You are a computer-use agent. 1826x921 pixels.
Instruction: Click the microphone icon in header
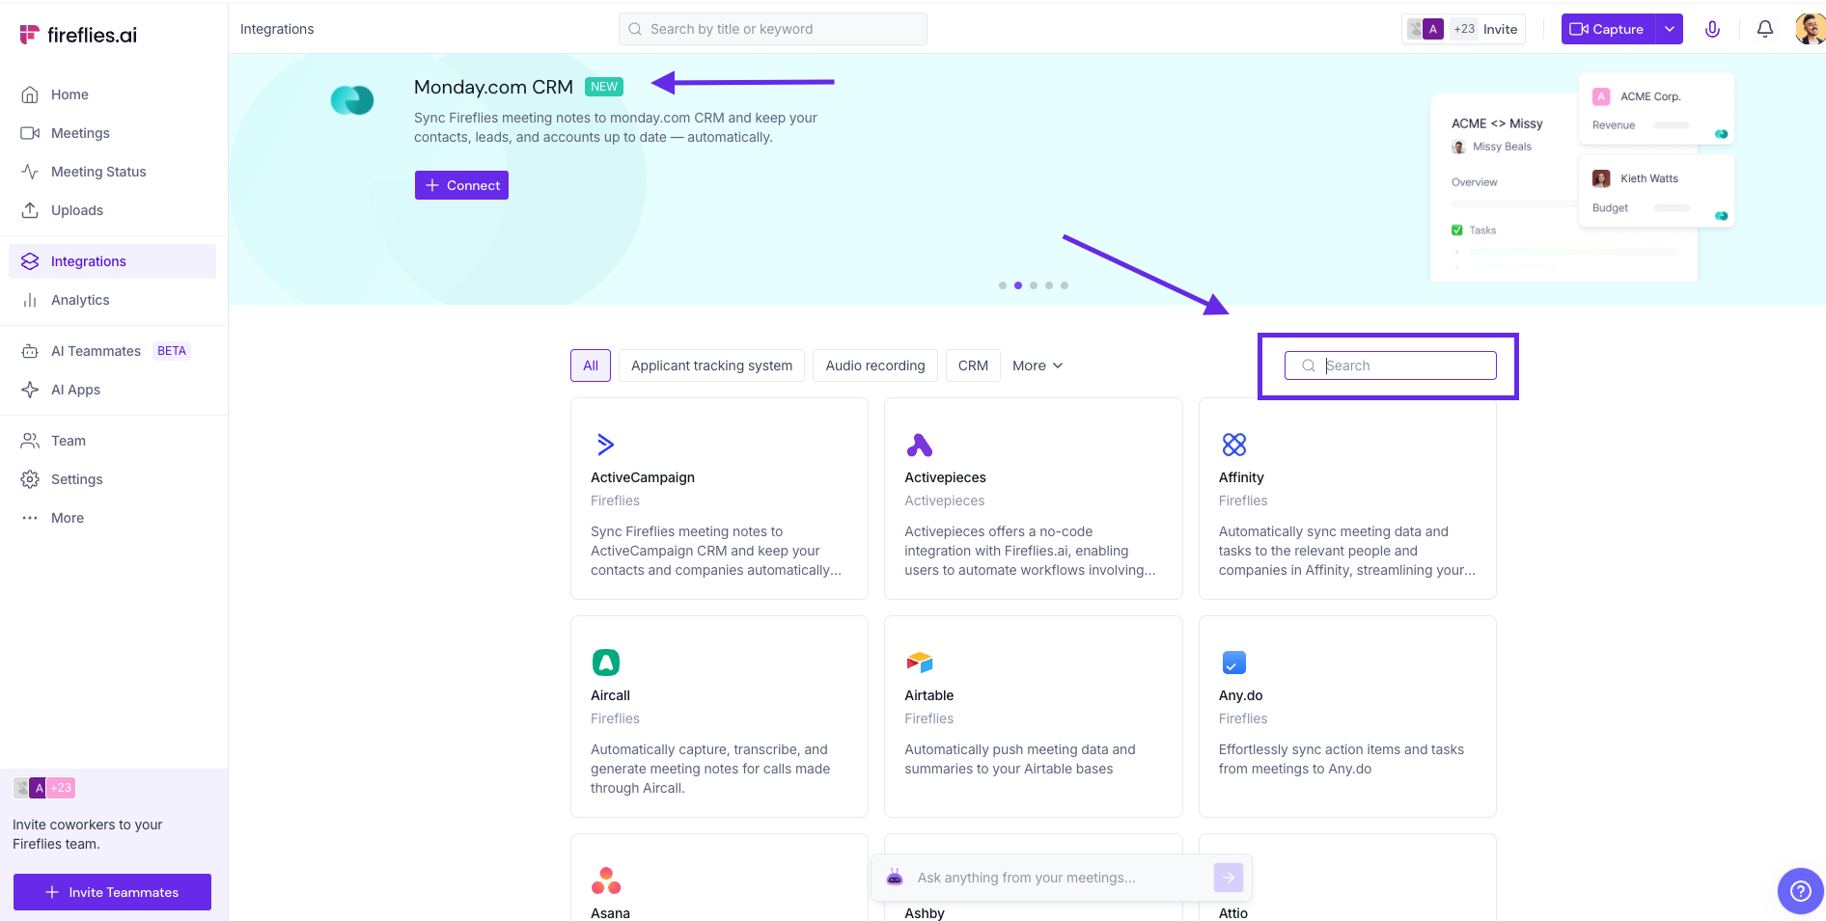pyautogui.click(x=1712, y=29)
